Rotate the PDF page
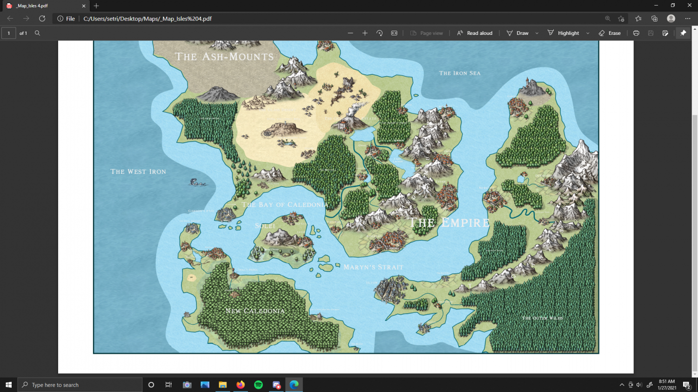This screenshot has height=392, width=698. [x=380, y=33]
